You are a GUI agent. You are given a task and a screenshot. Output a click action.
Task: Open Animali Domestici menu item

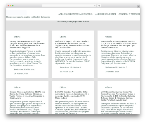105,14
